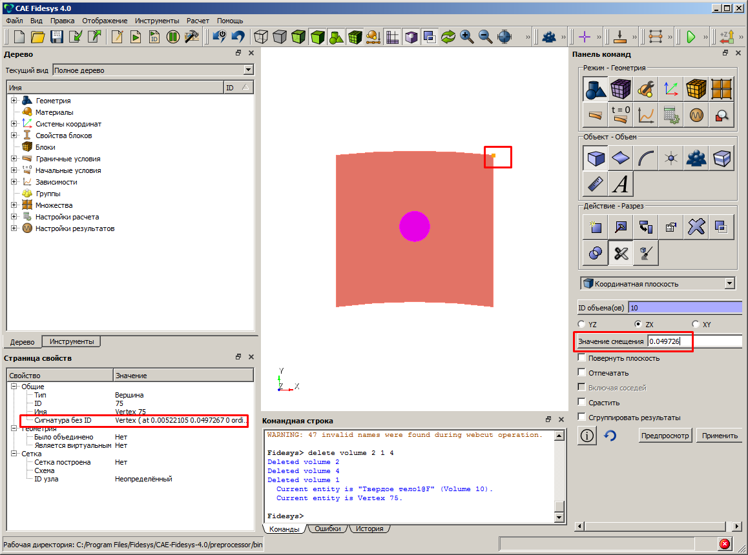The height and width of the screenshot is (555, 748).
Task: Open the Координатная плоскость dropdown
Action: [x=658, y=284]
